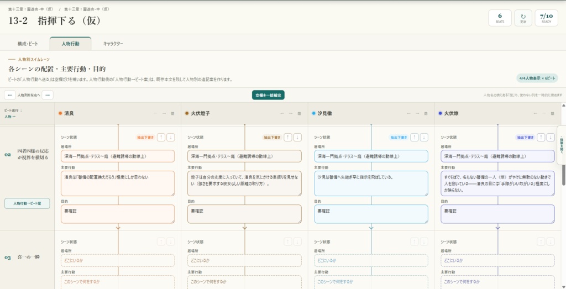The width and height of the screenshot is (566, 289).
Task: Click the ビート進行 ↓ header label
Action: [13, 111]
